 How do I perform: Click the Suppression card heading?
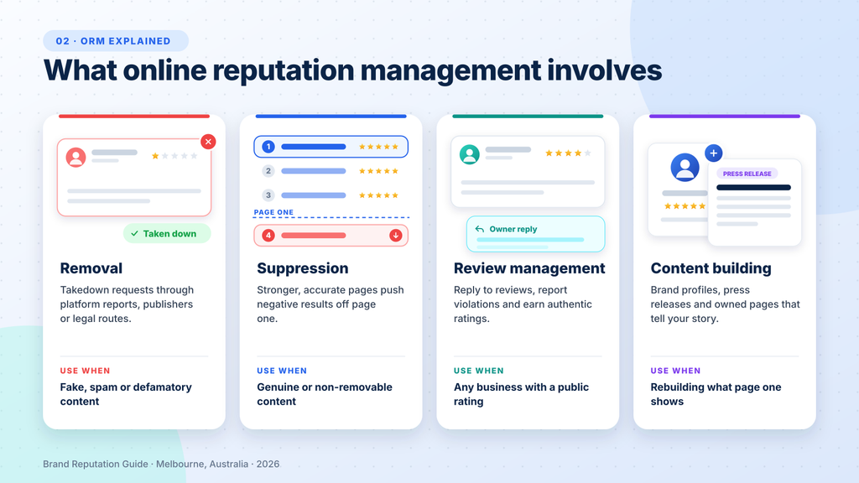302,268
